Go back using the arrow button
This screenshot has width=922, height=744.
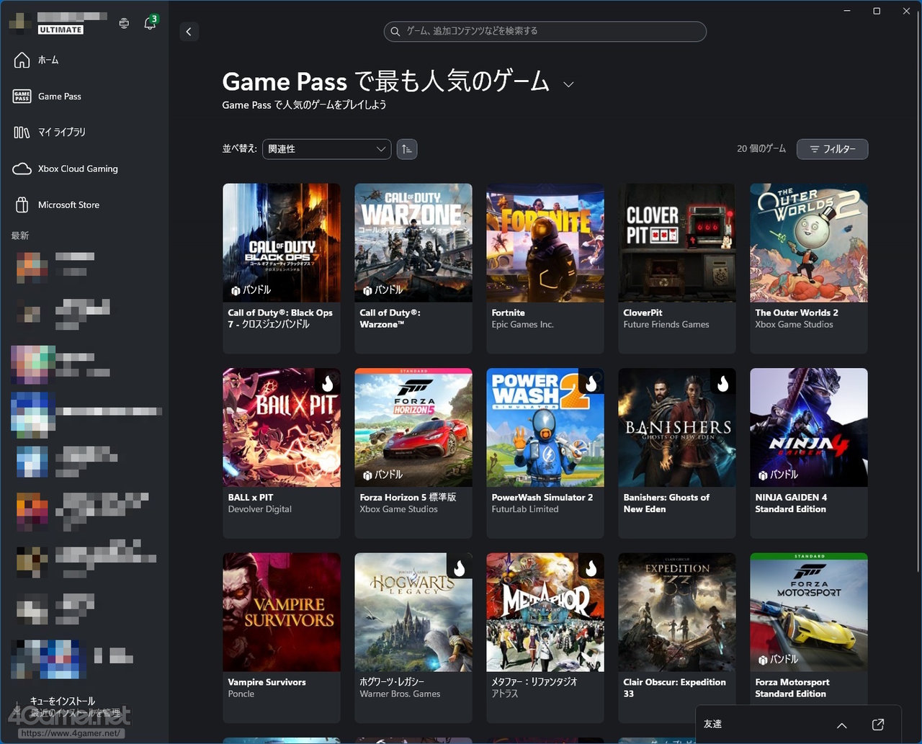click(189, 32)
